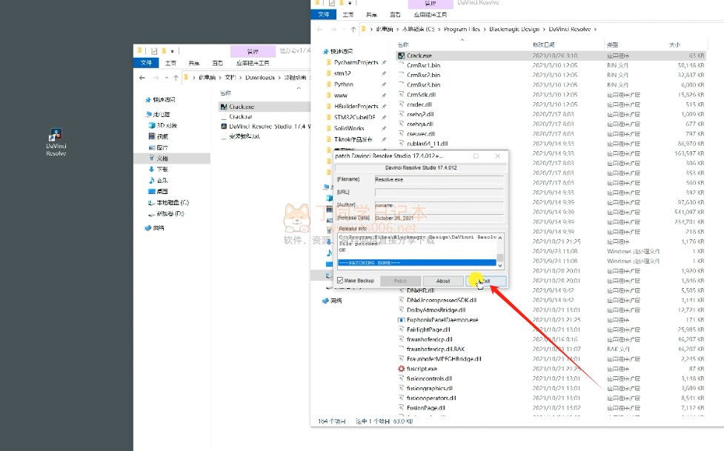Select fraunhoferdcp.dll.BAK in file list
Viewport: 724px width, 451px height.
[436, 350]
